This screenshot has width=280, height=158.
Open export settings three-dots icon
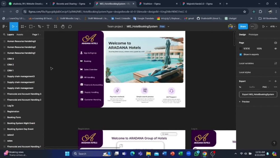click(276, 87)
